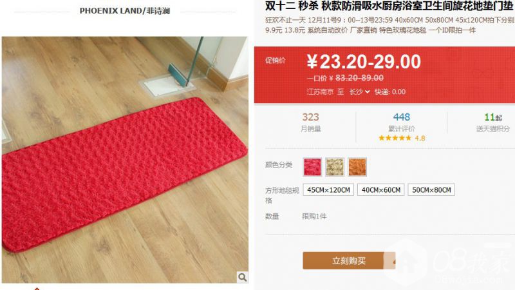Choose the orange mat color swatch

[357, 167]
